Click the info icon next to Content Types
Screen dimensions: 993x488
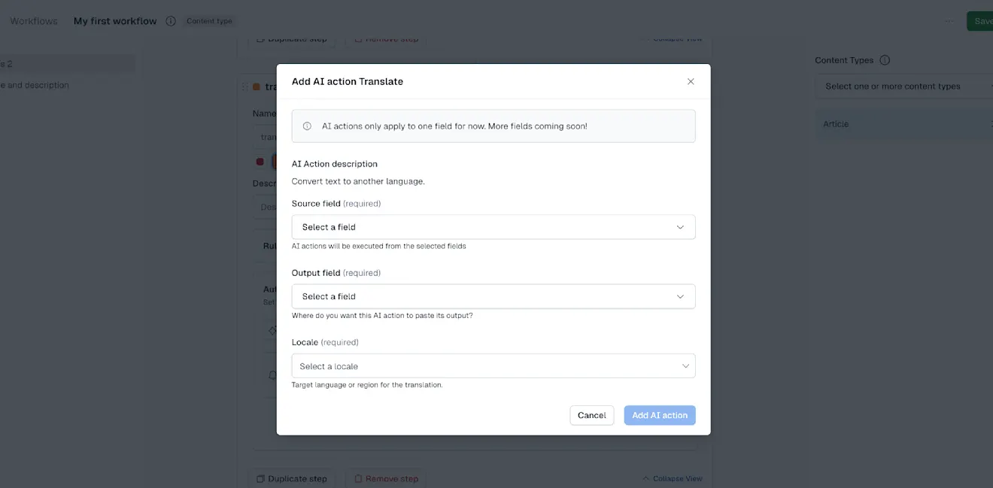click(x=885, y=60)
